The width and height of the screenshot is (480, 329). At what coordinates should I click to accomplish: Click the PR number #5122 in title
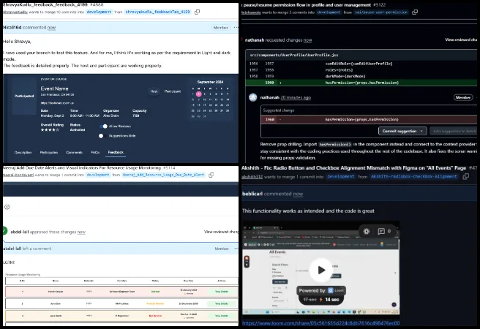pyautogui.click(x=379, y=5)
